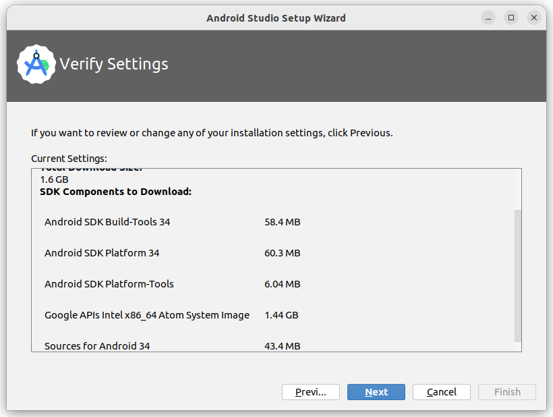Click the 1.6 GB total download size
This screenshot has width=553, height=417.
tap(54, 179)
